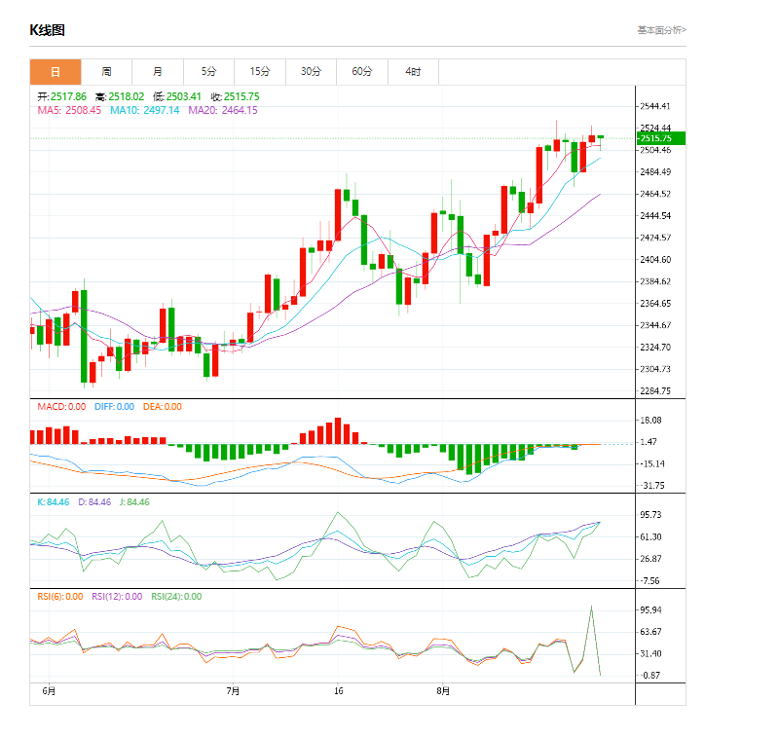
Task: Open the 月 (monthly) chart tab
Action: pos(158,72)
